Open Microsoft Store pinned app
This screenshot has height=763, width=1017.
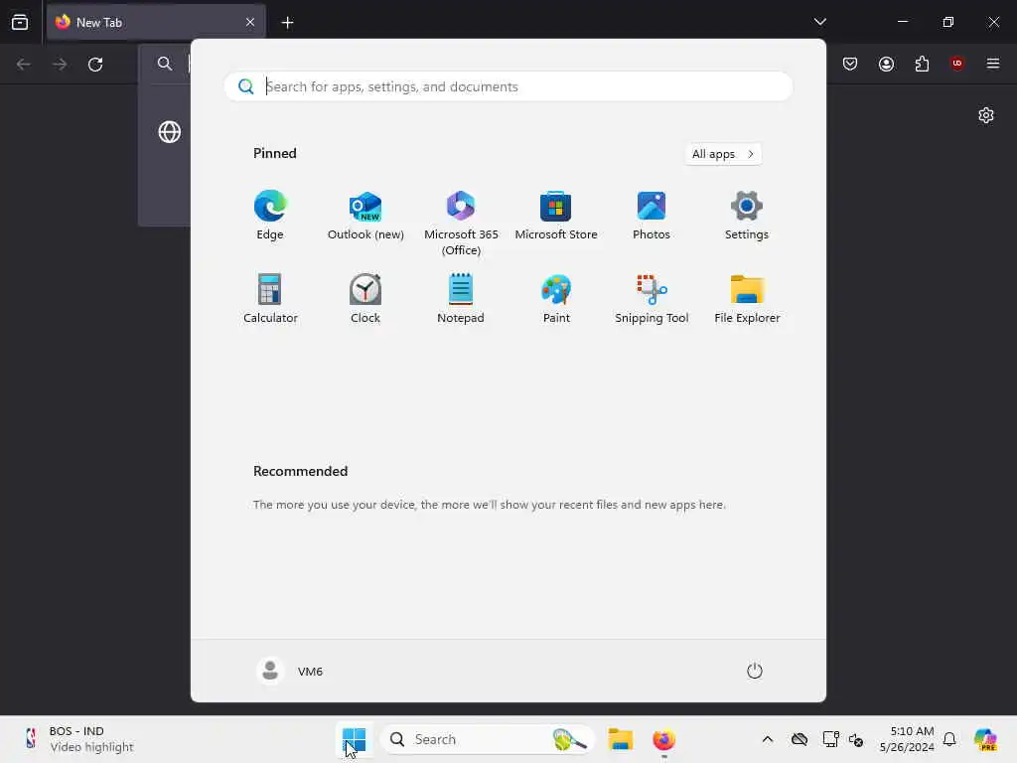point(556,216)
